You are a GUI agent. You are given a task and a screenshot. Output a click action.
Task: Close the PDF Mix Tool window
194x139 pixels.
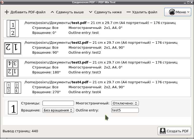(x=191, y=2)
